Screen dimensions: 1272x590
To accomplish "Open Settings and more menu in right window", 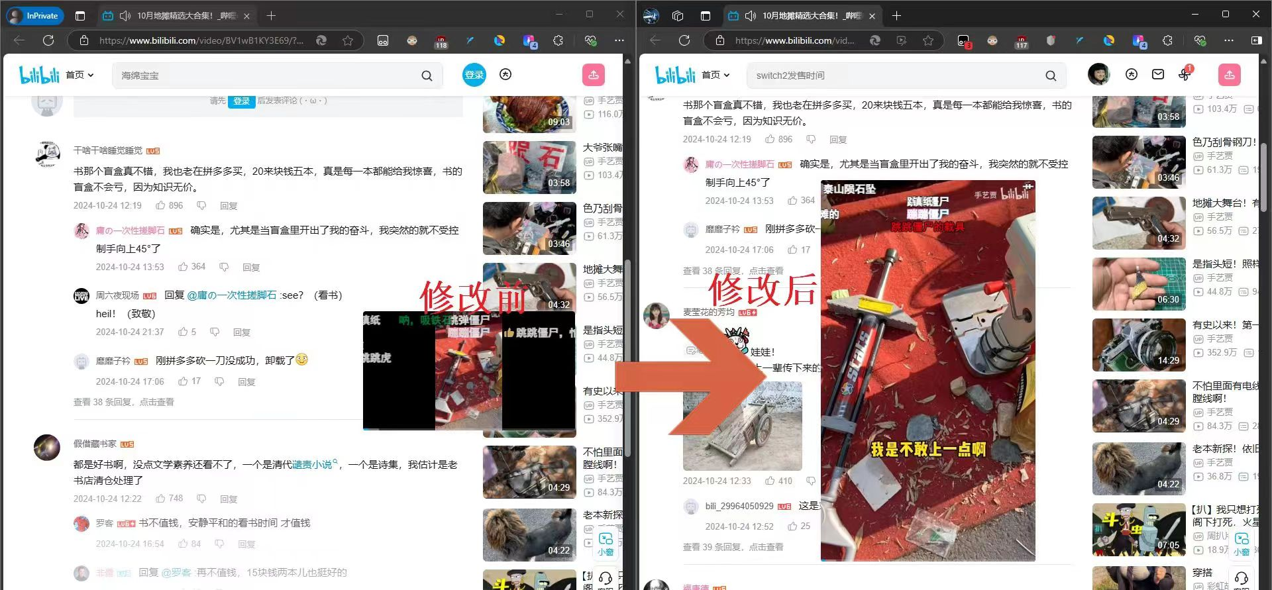I will click(1229, 40).
